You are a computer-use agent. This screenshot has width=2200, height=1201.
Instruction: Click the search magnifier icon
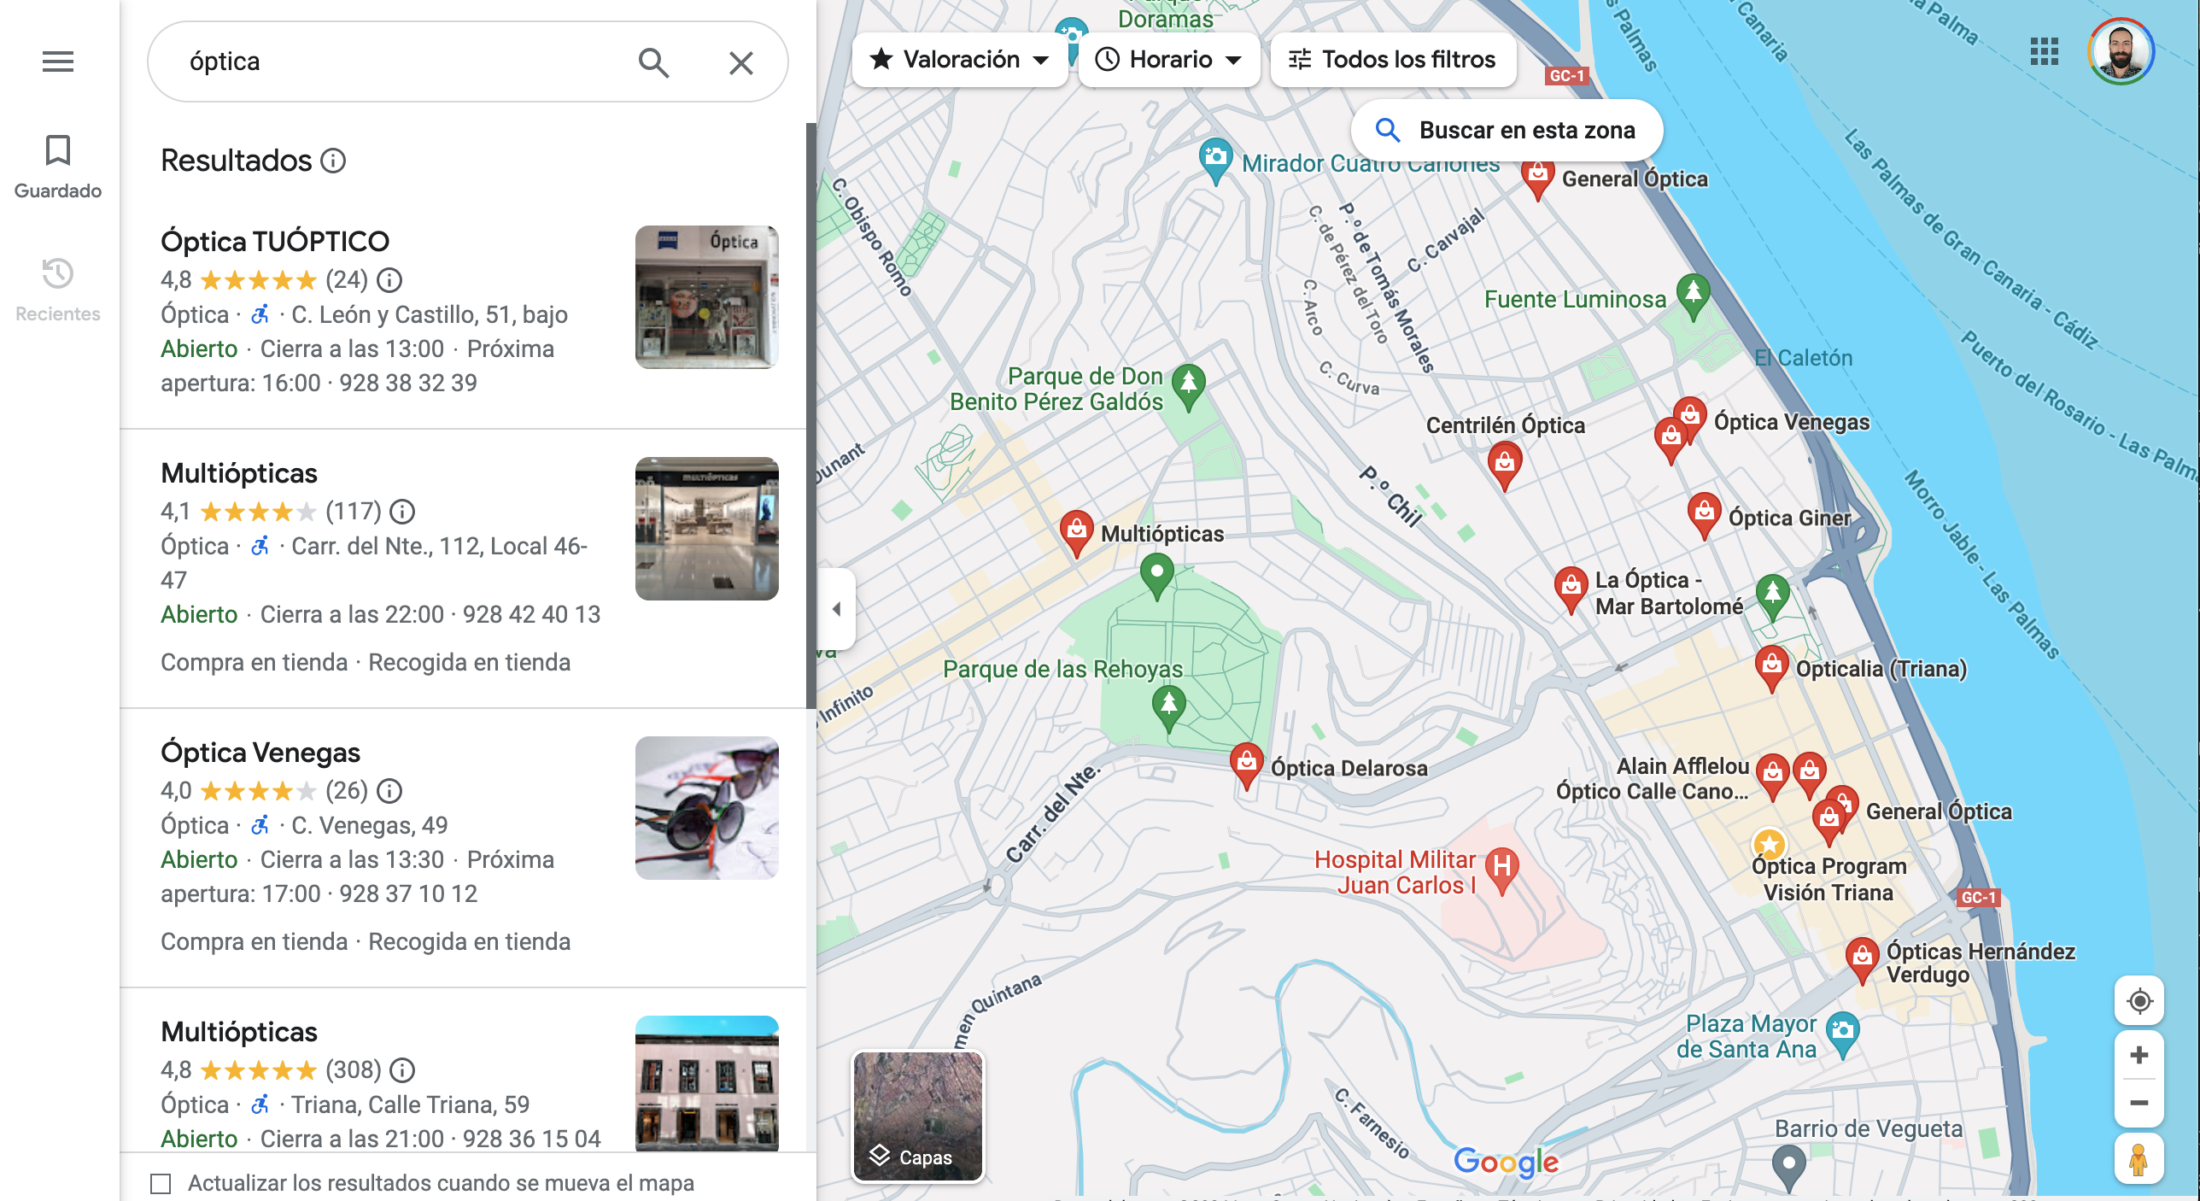(653, 62)
